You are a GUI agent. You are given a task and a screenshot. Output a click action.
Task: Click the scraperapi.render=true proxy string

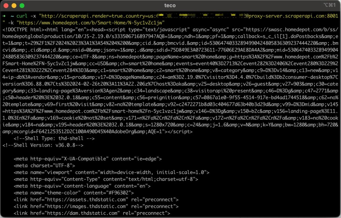(x=97, y=16)
